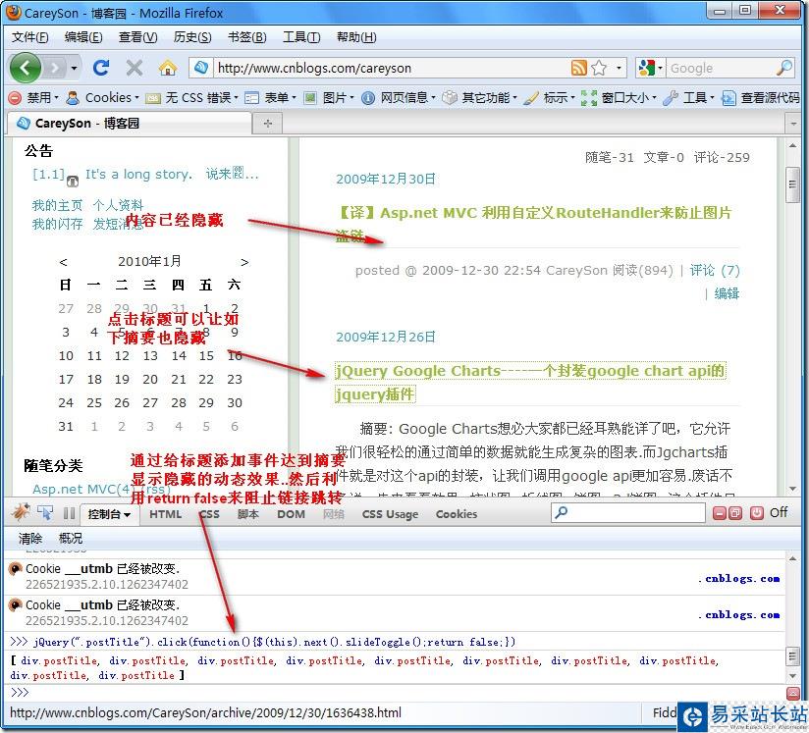Switch to Firebug Cookies tab
The height and width of the screenshot is (733, 809).
pos(457,514)
